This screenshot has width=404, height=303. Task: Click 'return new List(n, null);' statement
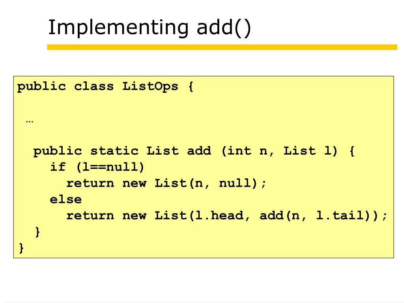(x=166, y=183)
